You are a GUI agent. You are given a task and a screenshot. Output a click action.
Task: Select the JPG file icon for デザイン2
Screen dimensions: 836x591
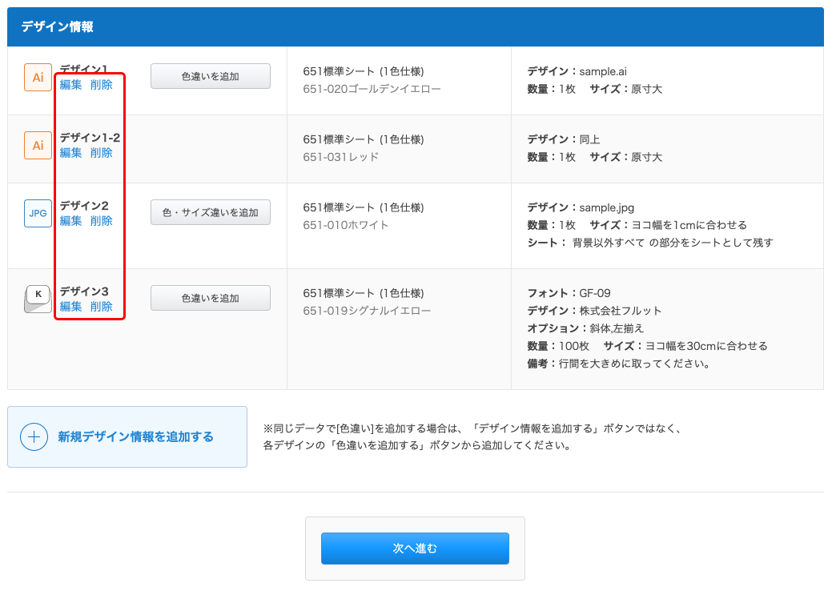[x=37, y=213]
